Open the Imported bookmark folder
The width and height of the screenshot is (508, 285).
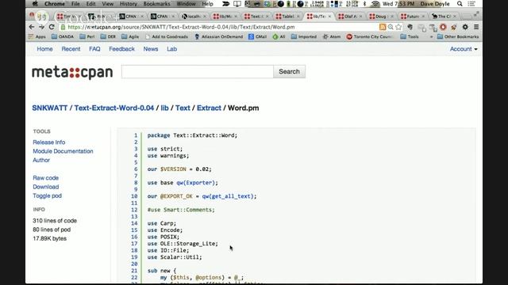pyautogui.click(x=304, y=37)
